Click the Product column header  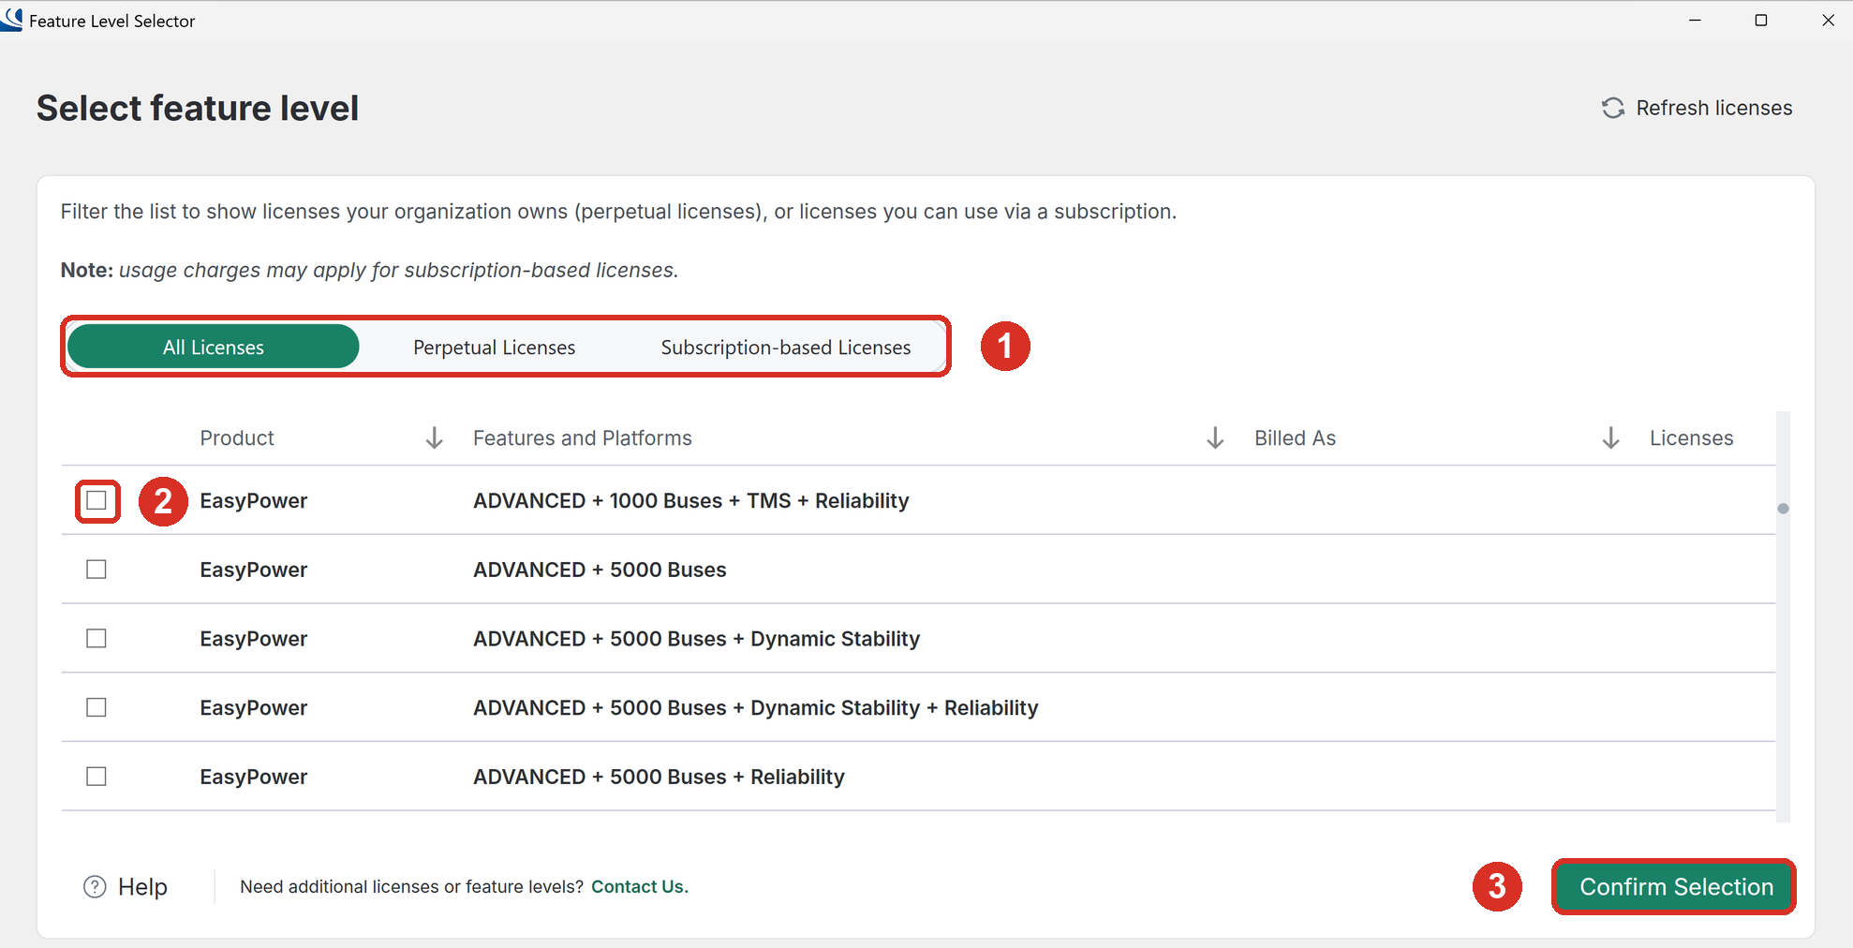[x=237, y=437]
